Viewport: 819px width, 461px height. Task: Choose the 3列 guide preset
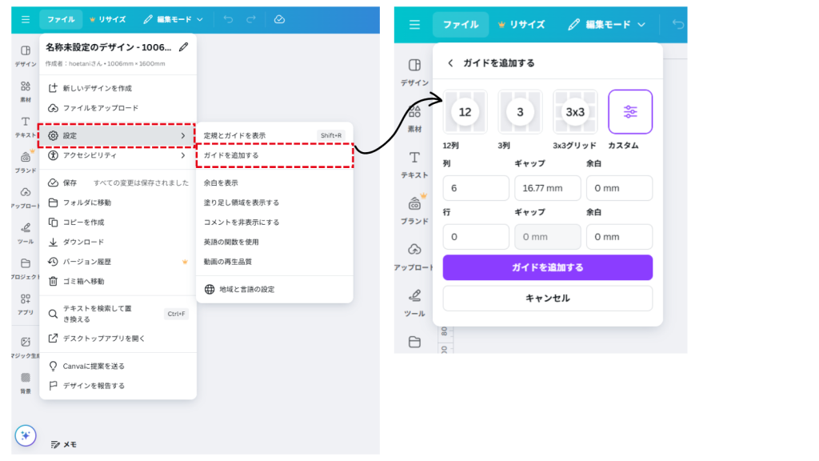520,112
